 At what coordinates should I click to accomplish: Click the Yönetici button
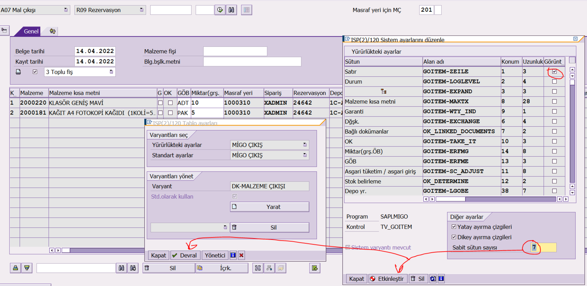tap(215, 255)
